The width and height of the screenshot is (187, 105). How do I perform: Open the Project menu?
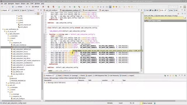point(23,3)
